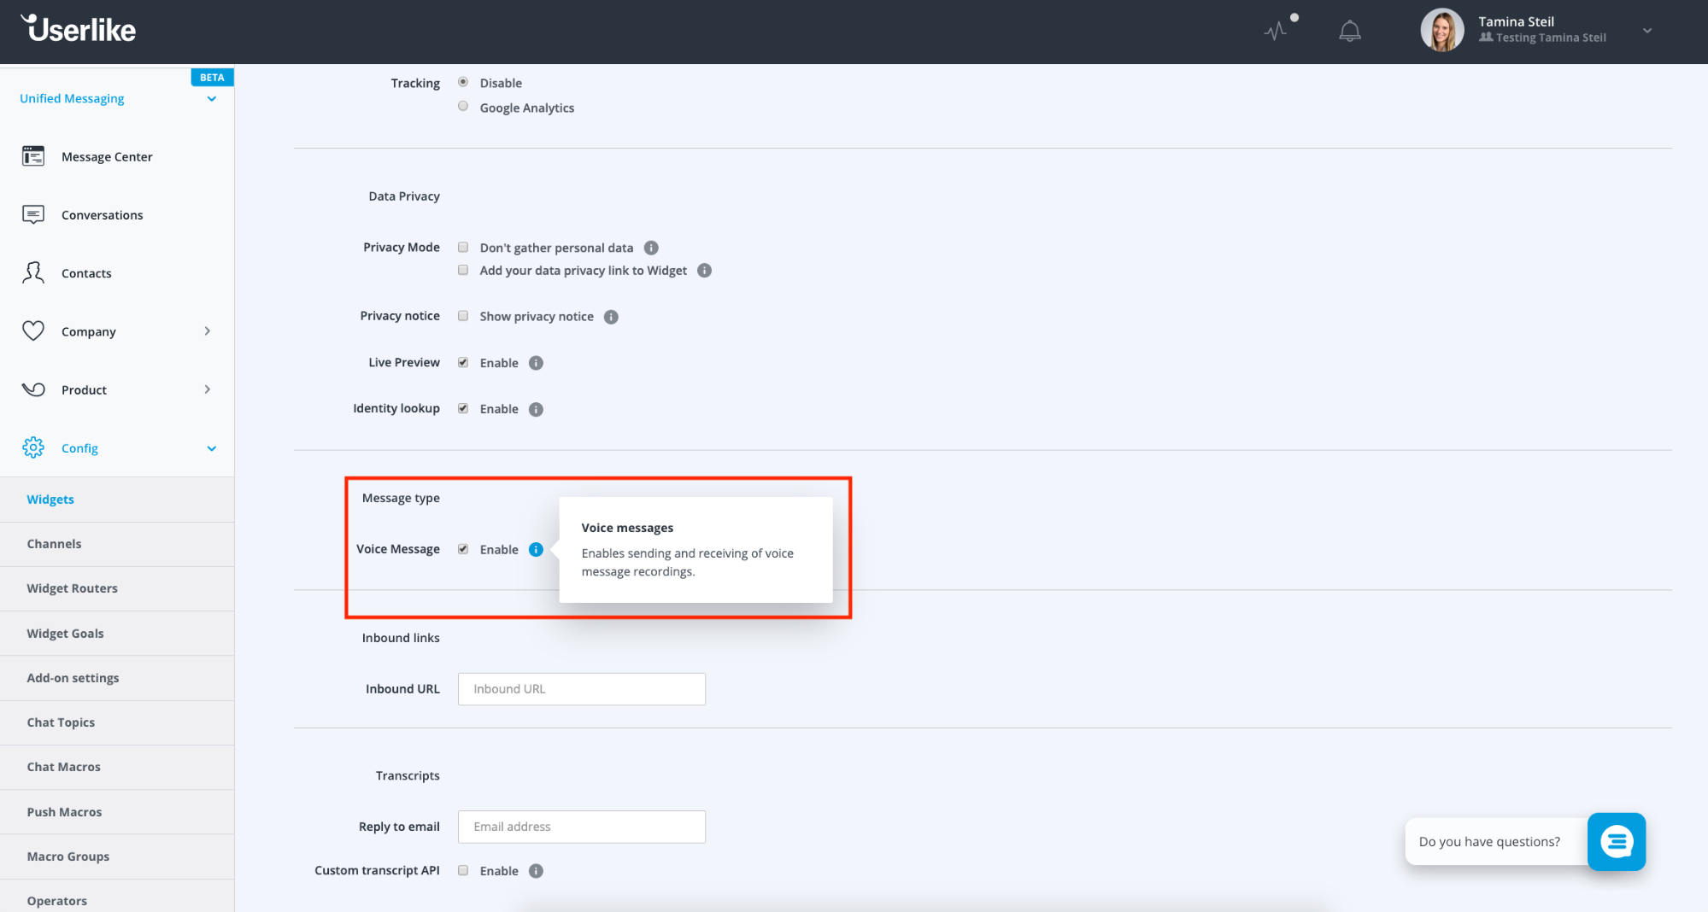Open Macro Groups
1708x912 pixels.
(x=117, y=856)
